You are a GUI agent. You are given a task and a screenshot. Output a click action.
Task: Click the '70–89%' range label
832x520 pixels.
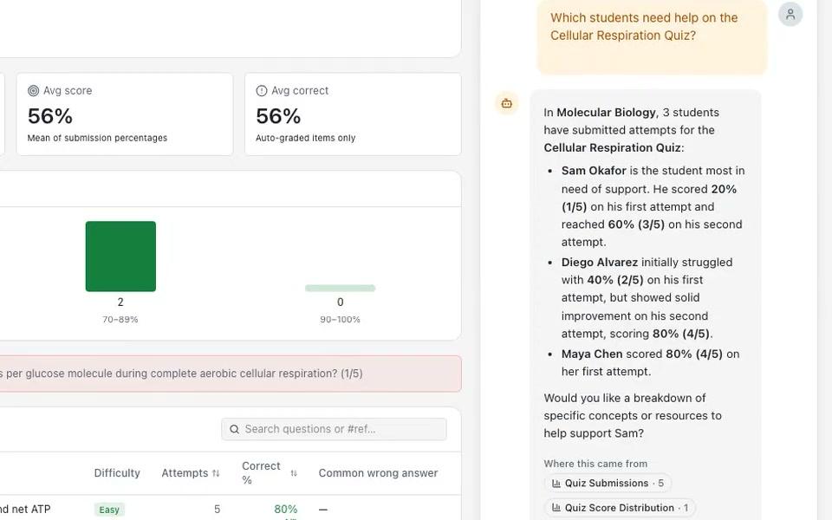(120, 320)
